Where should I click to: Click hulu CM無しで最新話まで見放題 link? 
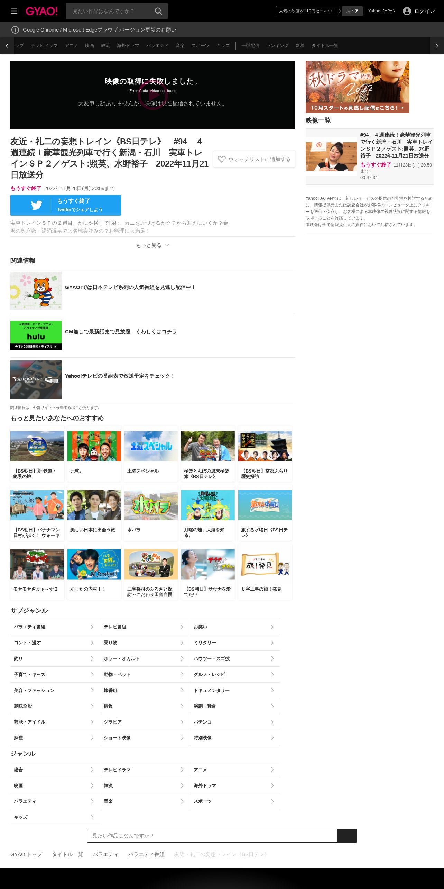tap(121, 332)
